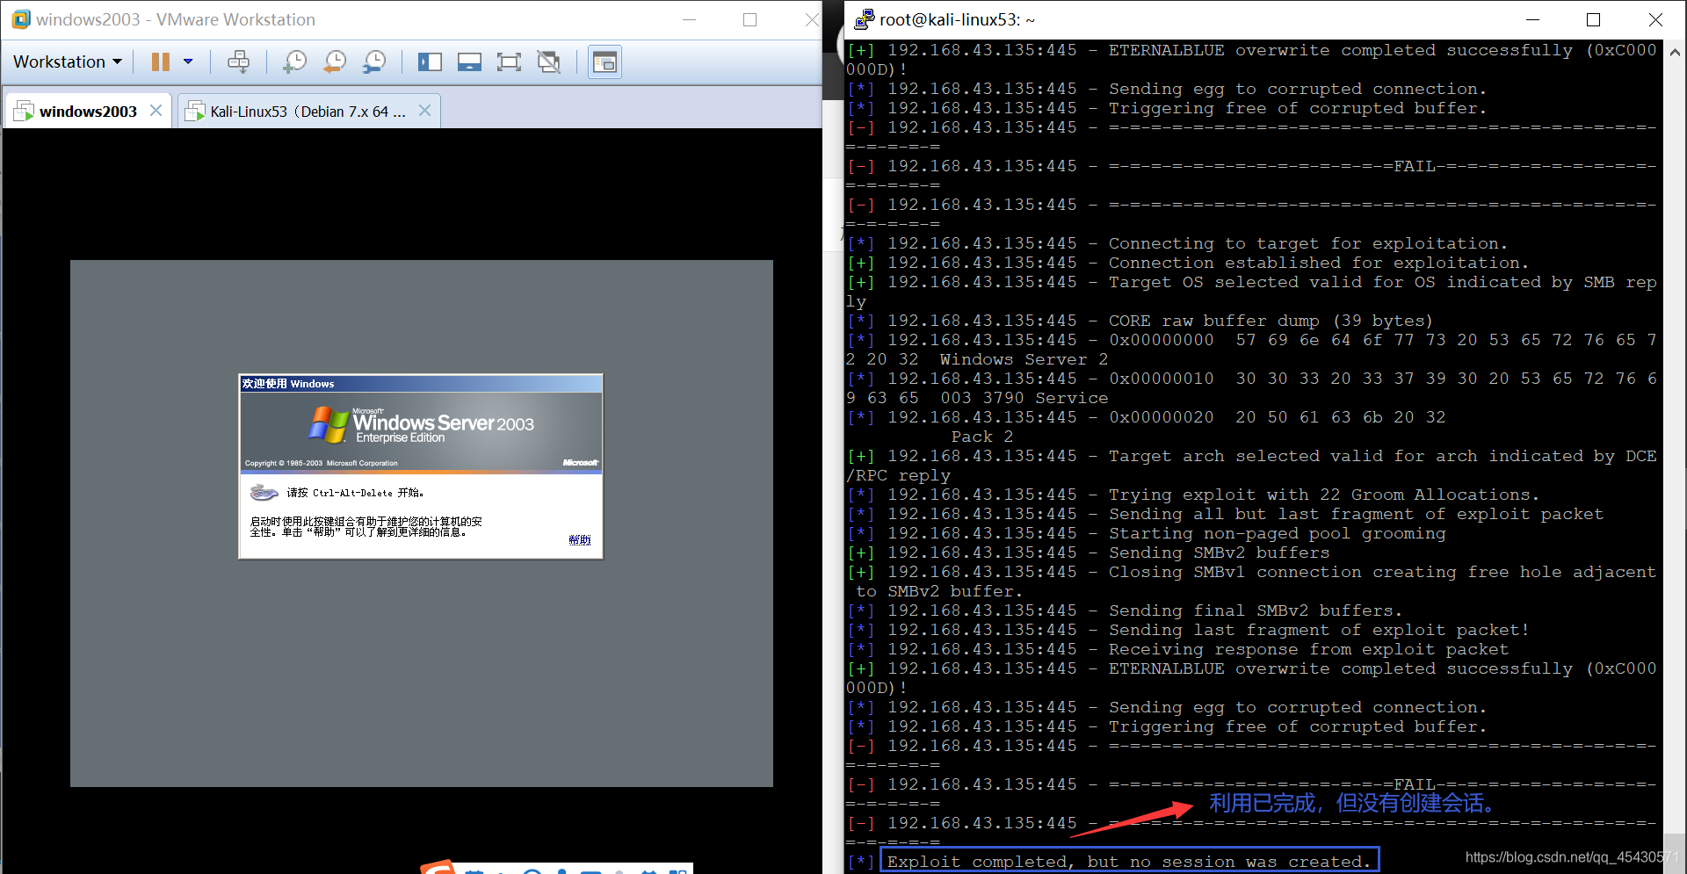Image resolution: width=1687 pixels, height=874 pixels.
Task: Close the windows2003 tab
Action: 156,111
